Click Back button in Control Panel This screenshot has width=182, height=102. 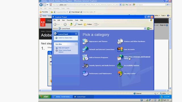pos(57,24)
